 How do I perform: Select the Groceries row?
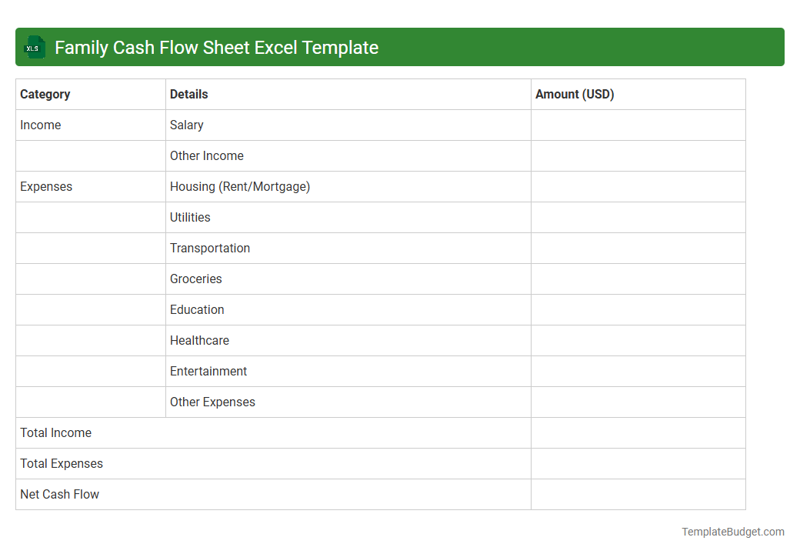point(195,279)
